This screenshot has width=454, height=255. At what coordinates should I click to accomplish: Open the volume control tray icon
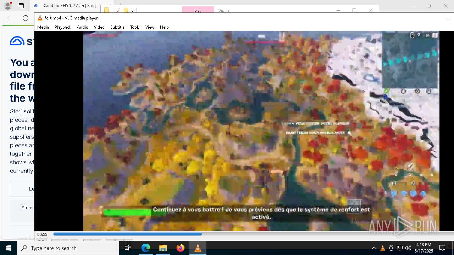408,248
